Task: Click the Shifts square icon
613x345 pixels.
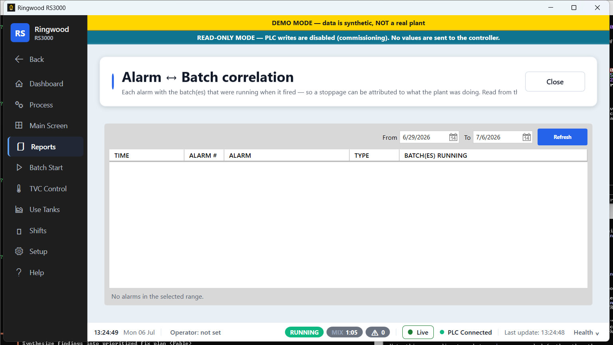Action: (x=19, y=231)
